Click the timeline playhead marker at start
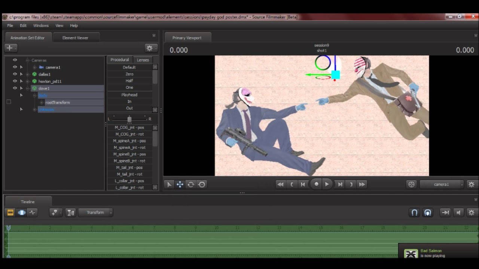Viewport: 479px width, 269px height. tap(8, 228)
